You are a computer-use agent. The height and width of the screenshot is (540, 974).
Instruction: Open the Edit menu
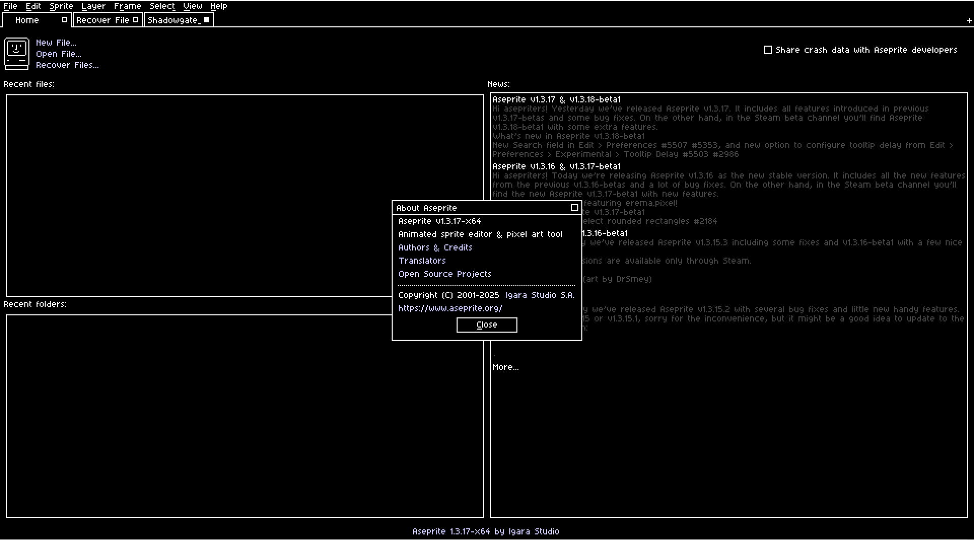pyautogui.click(x=33, y=6)
